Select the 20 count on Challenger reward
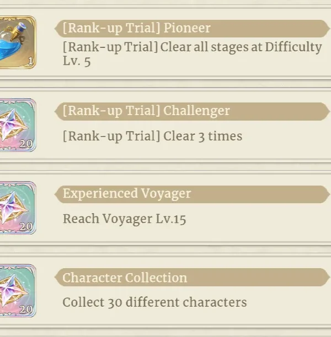Viewport: 331px width, 337px height. pos(26,144)
